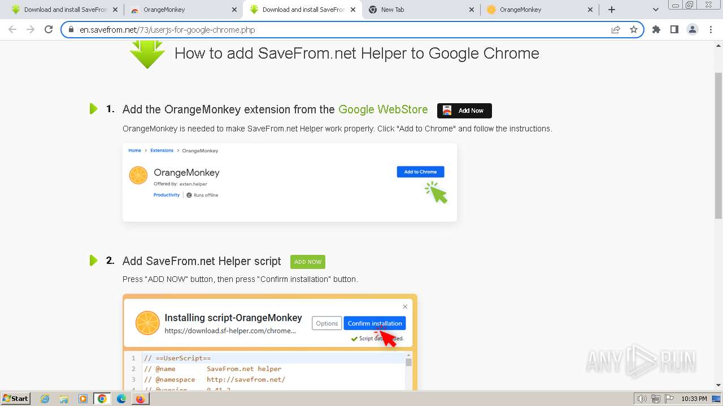The image size is (723, 406).
Task: Reload the current page
Action: tap(49, 29)
